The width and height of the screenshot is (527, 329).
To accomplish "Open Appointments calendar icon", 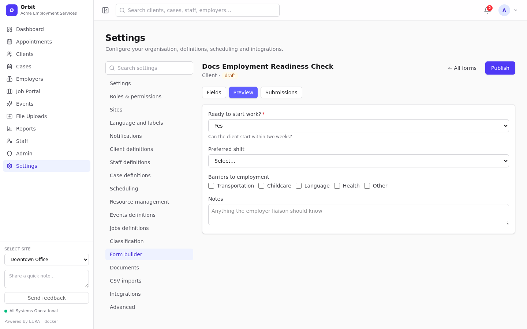I will tap(10, 42).
